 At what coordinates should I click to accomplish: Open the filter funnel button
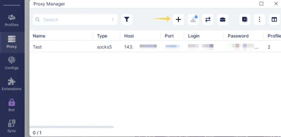(x=127, y=20)
